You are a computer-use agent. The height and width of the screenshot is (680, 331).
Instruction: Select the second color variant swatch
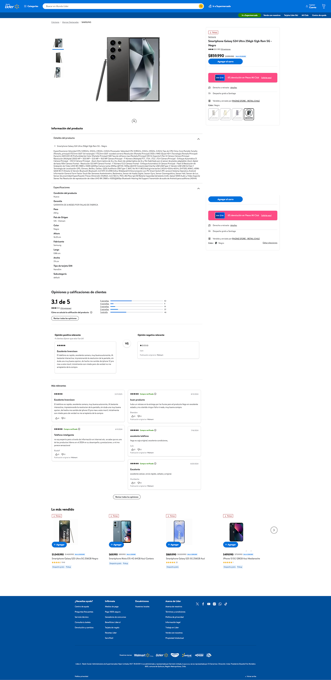coord(225,114)
